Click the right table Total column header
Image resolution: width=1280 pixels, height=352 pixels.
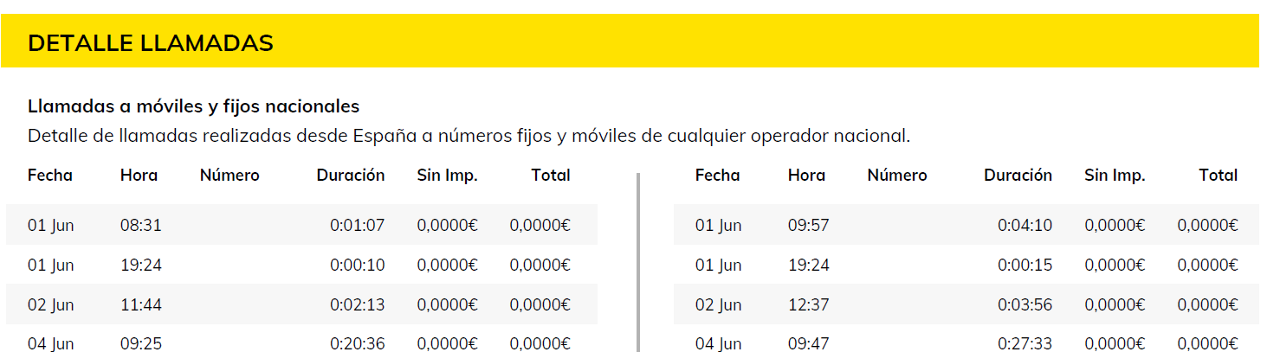1219,176
